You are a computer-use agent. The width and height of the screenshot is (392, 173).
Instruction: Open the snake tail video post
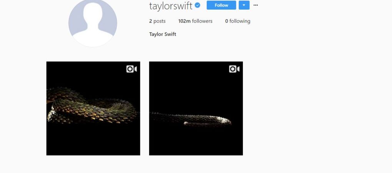pos(196,108)
